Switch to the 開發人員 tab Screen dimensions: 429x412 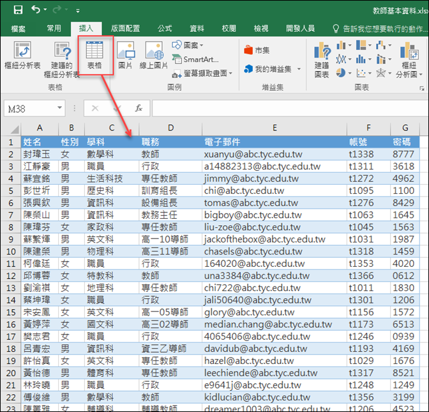[300, 28]
